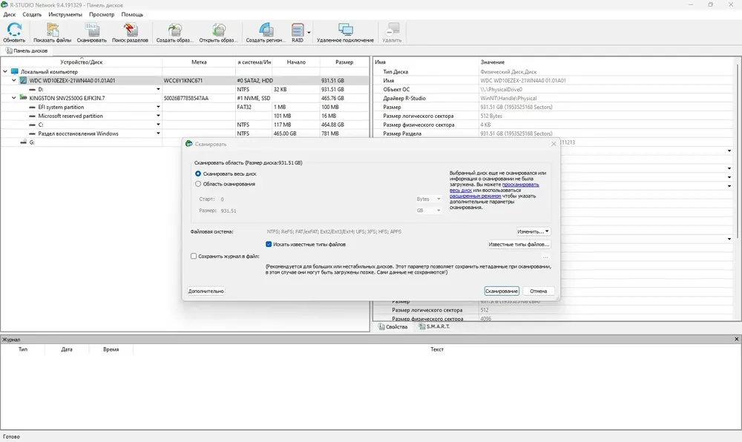Image resolution: width=742 pixels, height=442 pixels.
Task: Click the S.M.A.R.T. tab icon
Action: tap(422, 326)
